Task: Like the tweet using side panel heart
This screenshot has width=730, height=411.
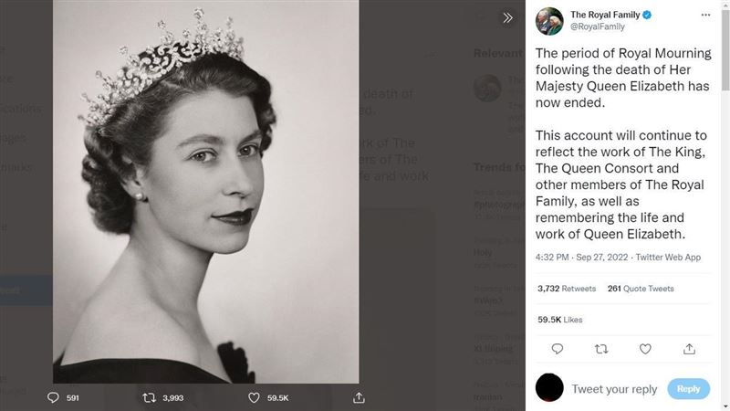Action: 645,349
